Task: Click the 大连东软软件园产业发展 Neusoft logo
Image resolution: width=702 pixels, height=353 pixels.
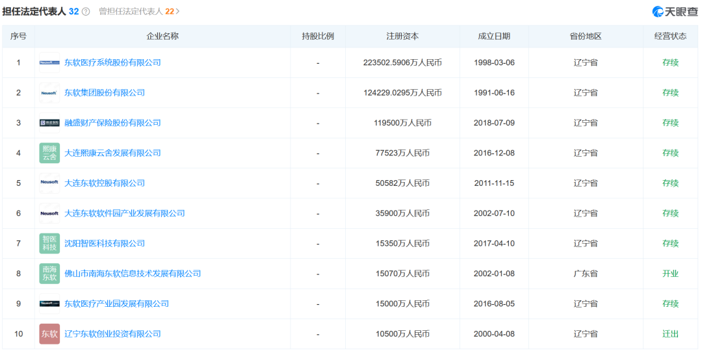Action: [x=49, y=213]
